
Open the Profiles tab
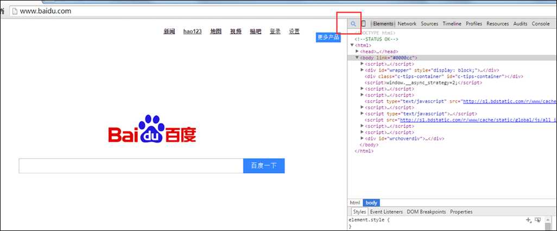click(x=474, y=24)
